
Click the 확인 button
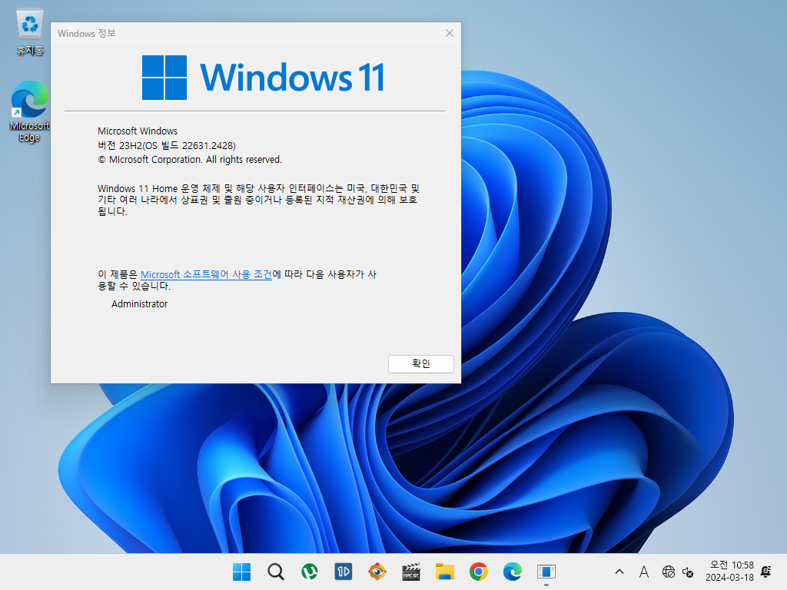click(421, 363)
